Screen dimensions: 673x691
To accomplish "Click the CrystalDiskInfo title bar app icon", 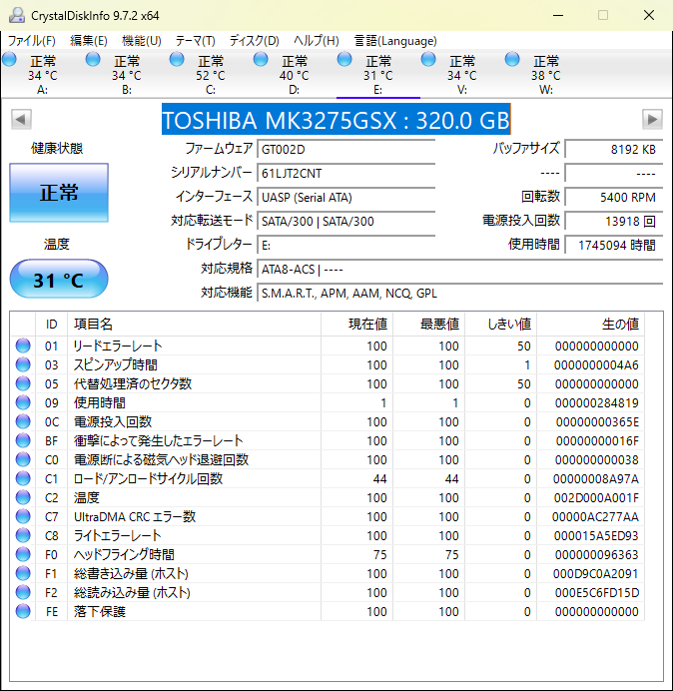I will point(16,16).
